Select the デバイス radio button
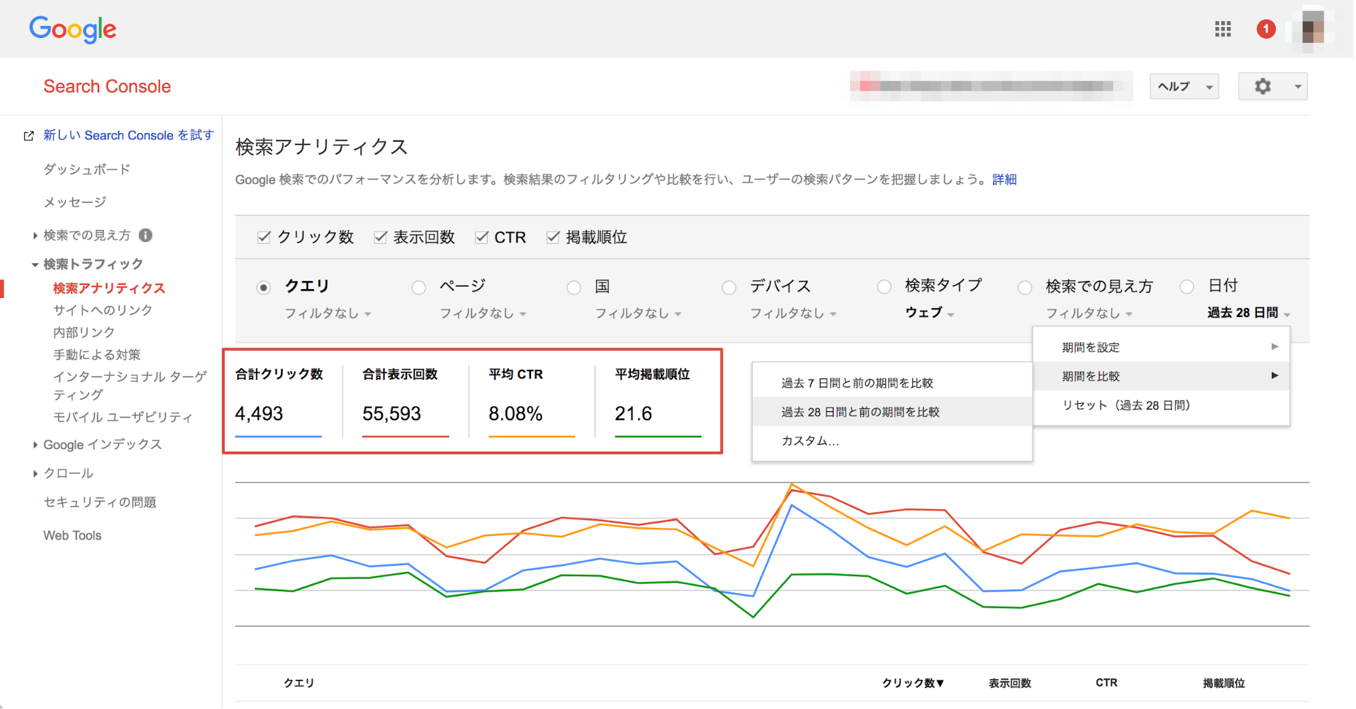 pos(729,288)
